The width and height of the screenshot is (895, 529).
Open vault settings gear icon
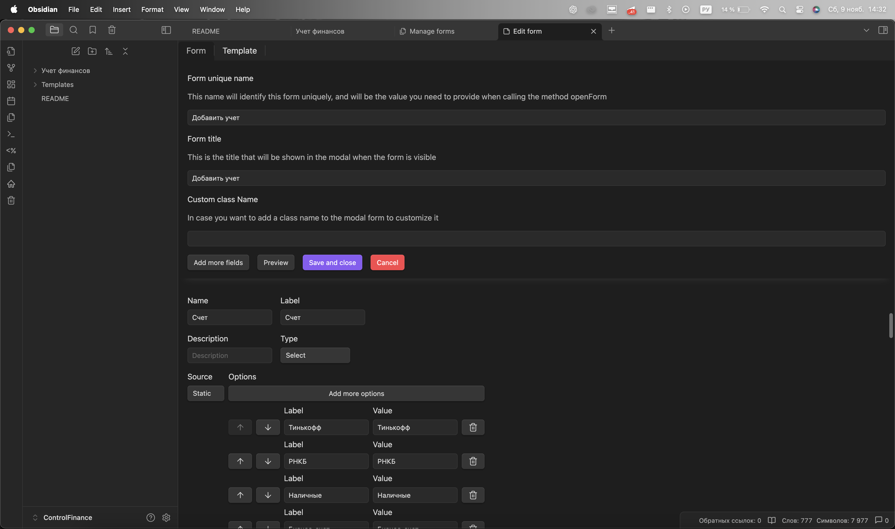point(166,518)
